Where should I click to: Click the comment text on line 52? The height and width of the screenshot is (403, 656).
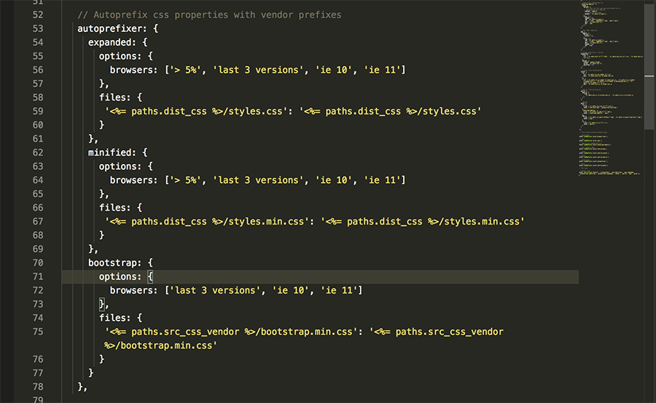click(209, 15)
